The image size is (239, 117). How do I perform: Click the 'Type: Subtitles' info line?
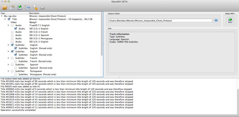coord(117,37)
